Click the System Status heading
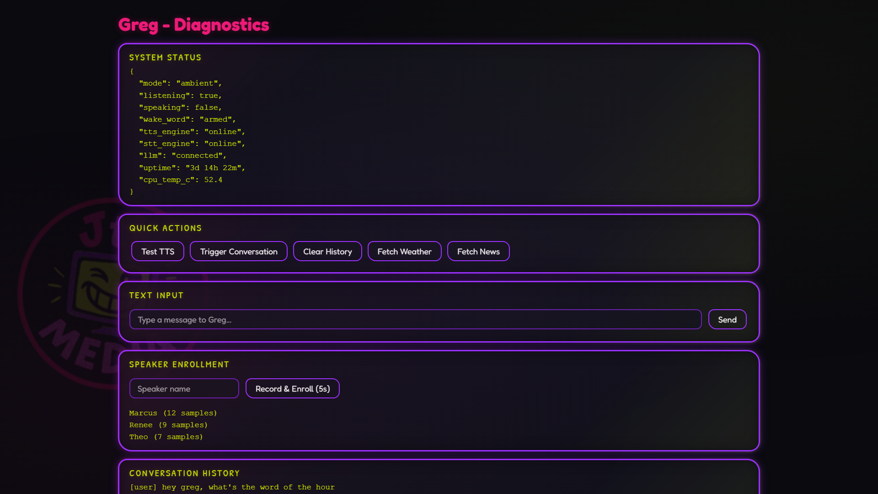Image resolution: width=878 pixels, height=494 pixels. pos(165,58)
